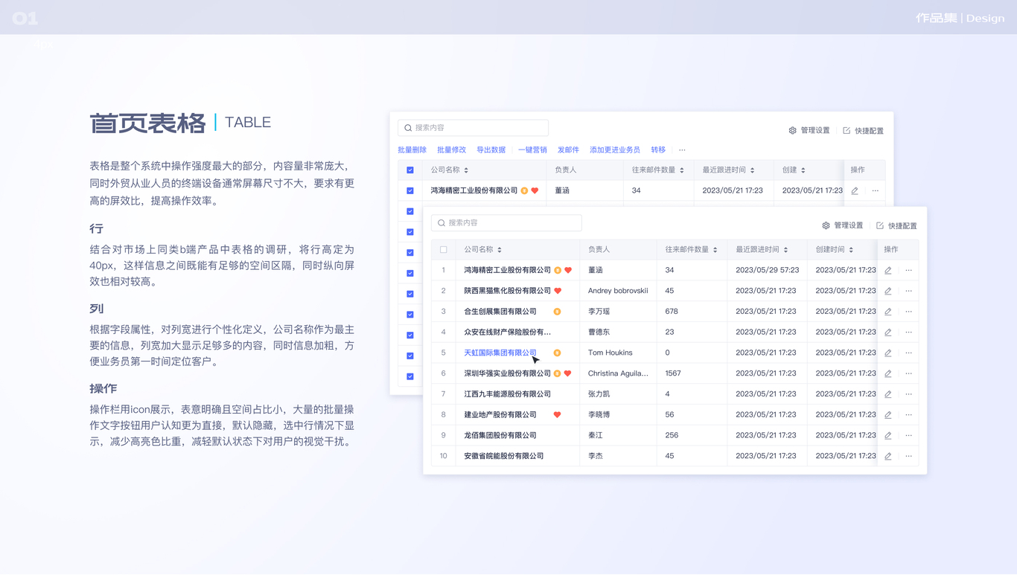Click the edit icon in row 众安在线财产保险

pyautogui.click(x=888, y=333)
